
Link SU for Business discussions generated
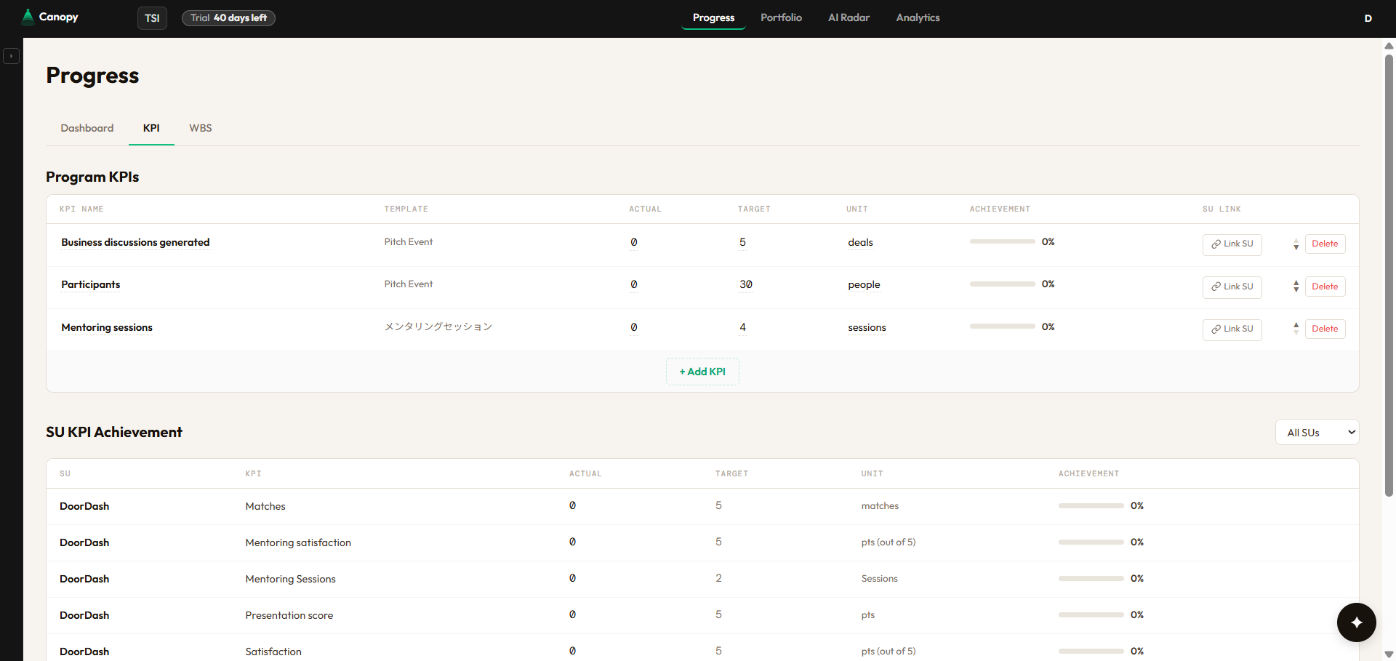coord(1232,244)
